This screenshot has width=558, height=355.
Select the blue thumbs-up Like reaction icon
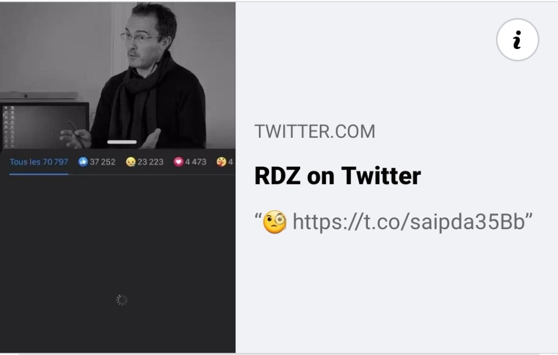83,162
